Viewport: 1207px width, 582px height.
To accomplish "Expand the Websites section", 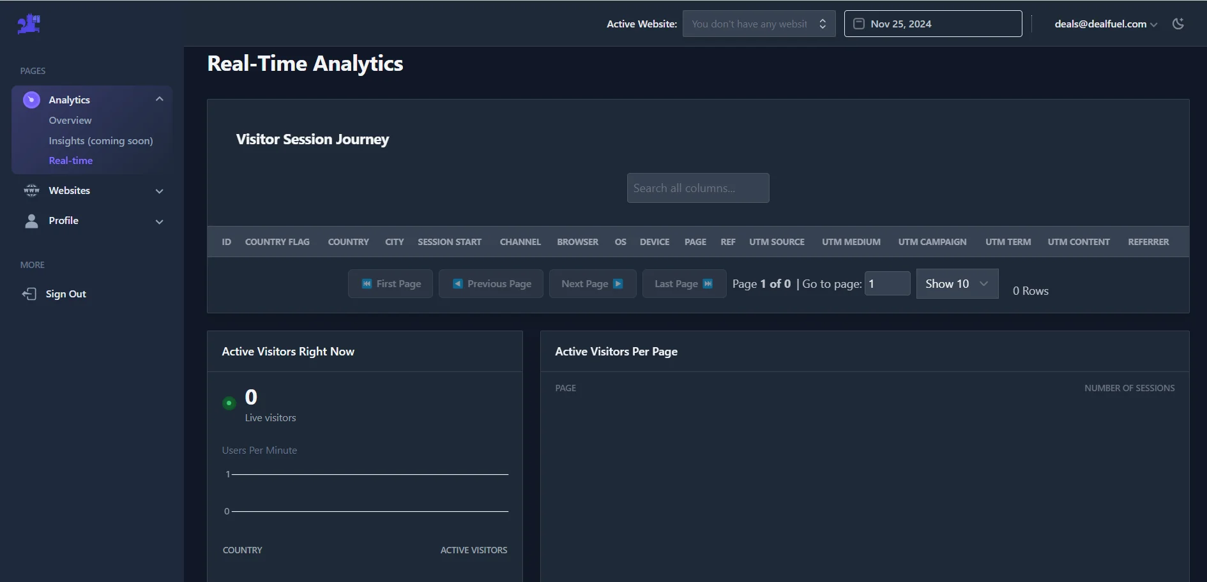I will 159,191.
